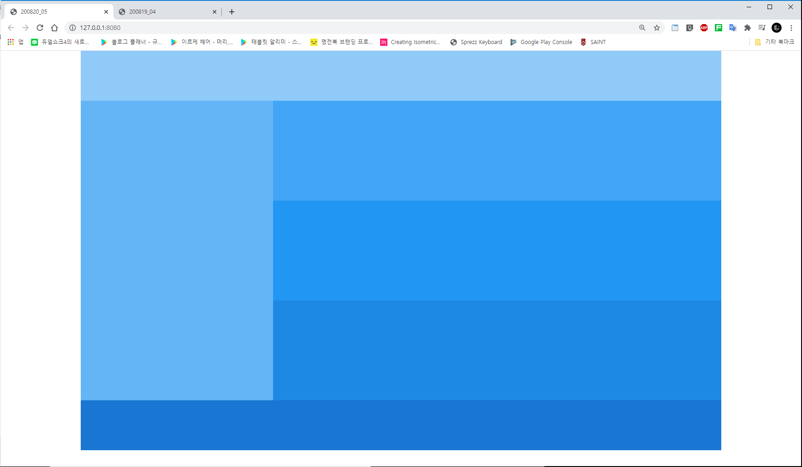Open the page zoom indicator
This screenshot has height=467, width=802.
pyautogui.click(x=642, y=28)
